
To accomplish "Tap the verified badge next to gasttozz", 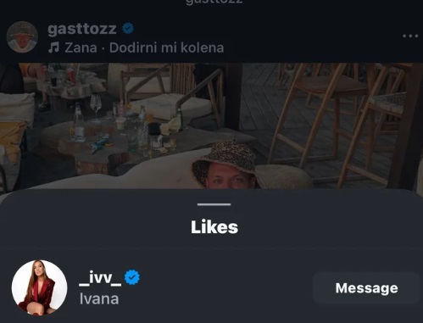I will 128,28.
